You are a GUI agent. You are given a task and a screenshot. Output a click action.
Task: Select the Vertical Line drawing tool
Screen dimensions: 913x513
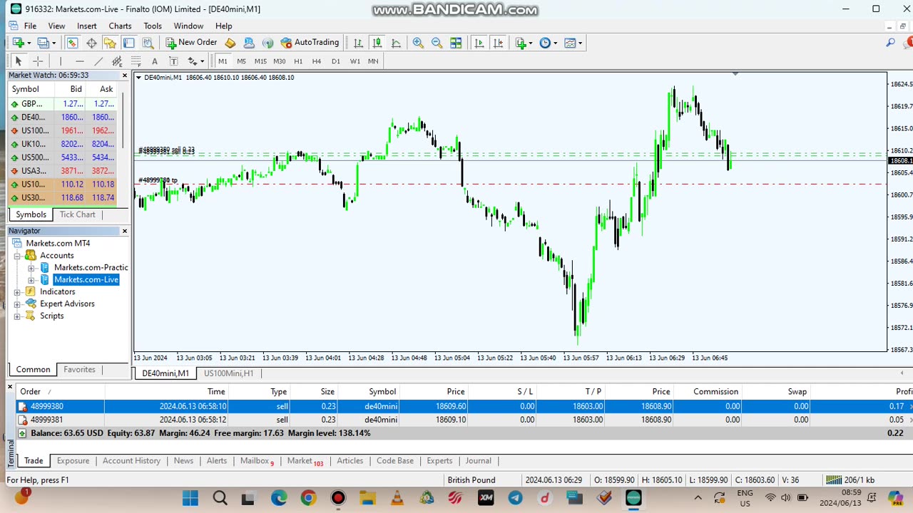coord(61,61)
